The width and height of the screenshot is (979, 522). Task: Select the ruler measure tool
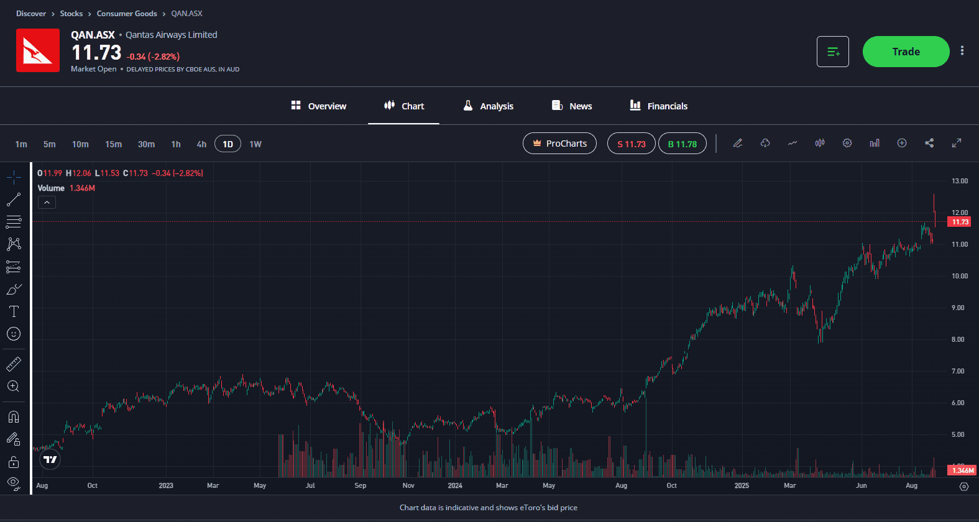14,364
